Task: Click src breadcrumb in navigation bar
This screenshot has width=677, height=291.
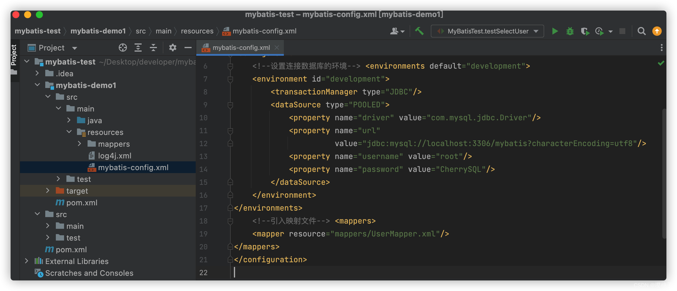Action: (141, 31)
